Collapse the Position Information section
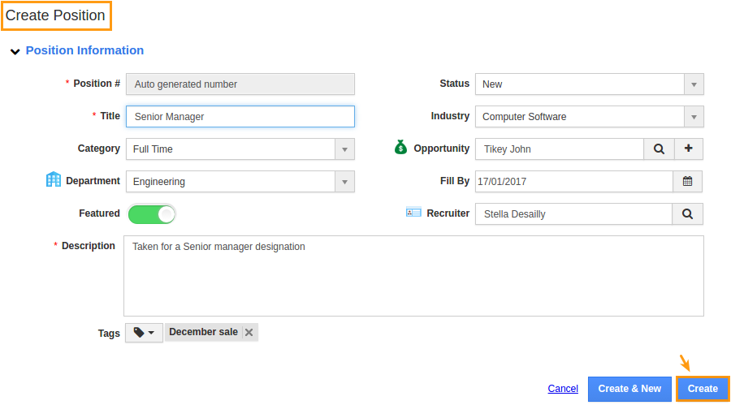 [15, 51]
